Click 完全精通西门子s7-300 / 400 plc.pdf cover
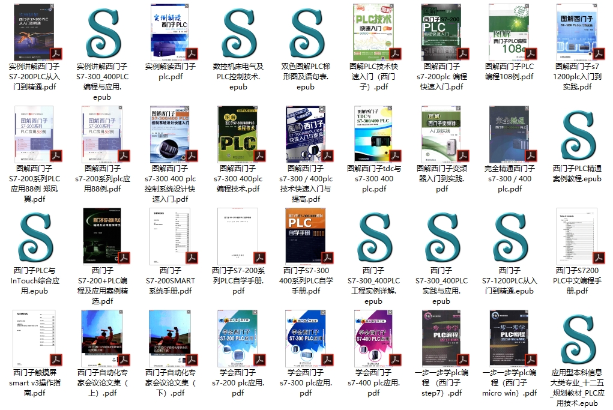Screen dimensions: 613x410 coord(509,135)
